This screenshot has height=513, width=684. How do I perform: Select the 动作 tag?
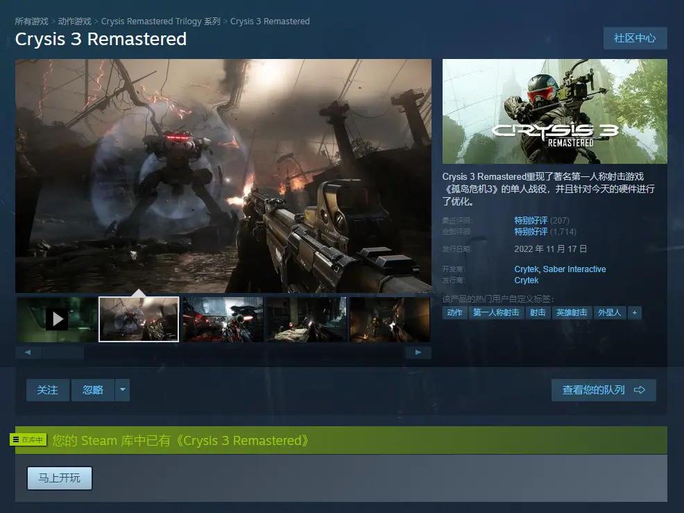454,312
